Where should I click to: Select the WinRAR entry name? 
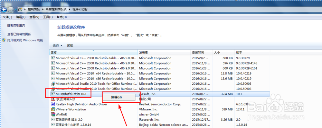pyautogui.click(x=62, y=115)
